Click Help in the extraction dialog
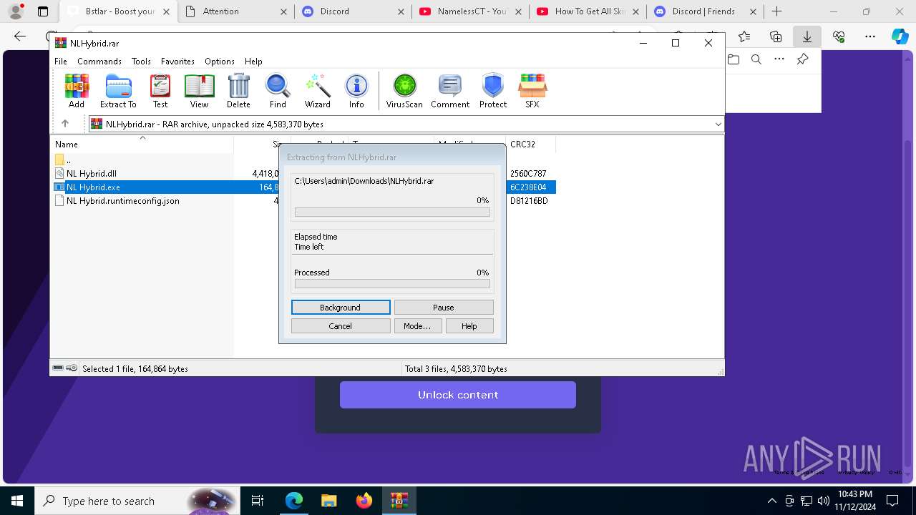 pos(469,326)
